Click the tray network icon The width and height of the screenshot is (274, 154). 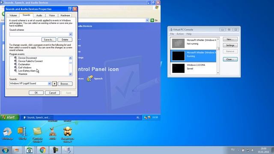coord(248,150)
